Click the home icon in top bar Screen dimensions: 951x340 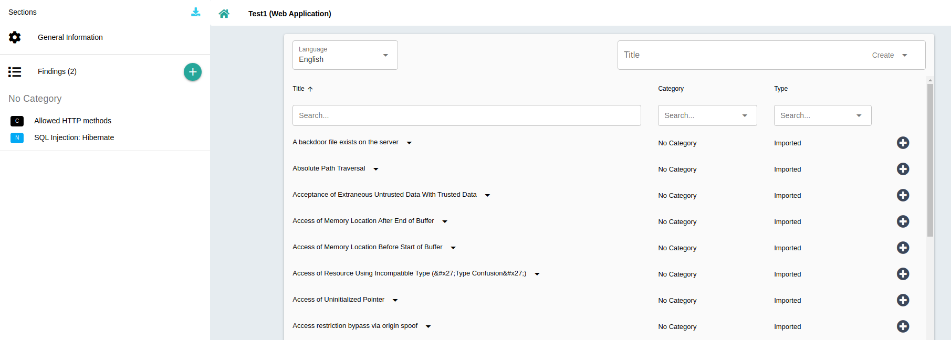(x=224, y=14)
